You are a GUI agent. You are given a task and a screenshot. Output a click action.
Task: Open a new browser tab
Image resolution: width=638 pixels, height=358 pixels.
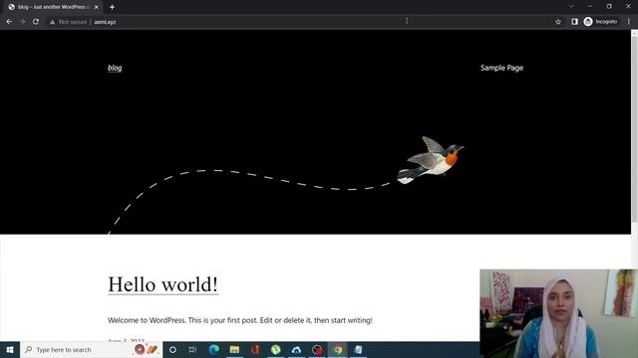(112, 7)
